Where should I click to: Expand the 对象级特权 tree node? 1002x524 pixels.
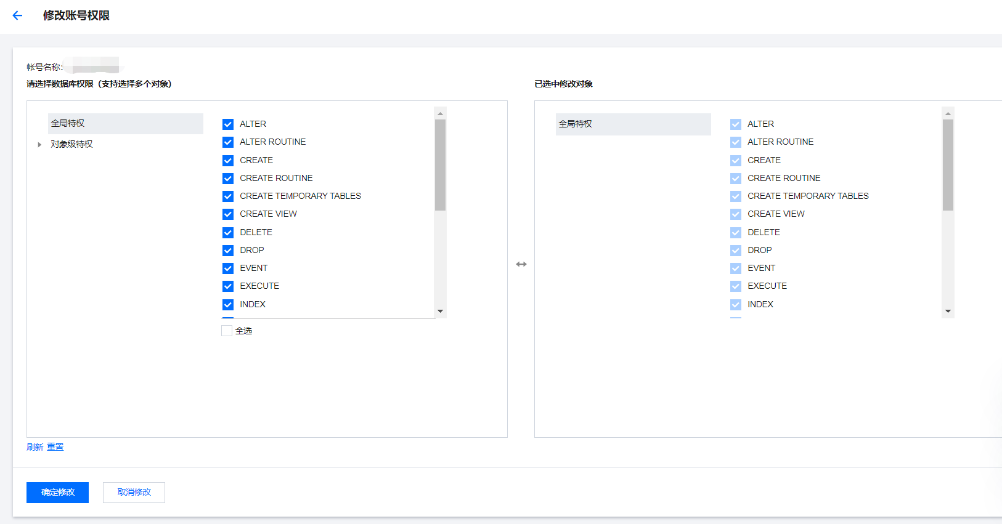click(x=39, y=145)
